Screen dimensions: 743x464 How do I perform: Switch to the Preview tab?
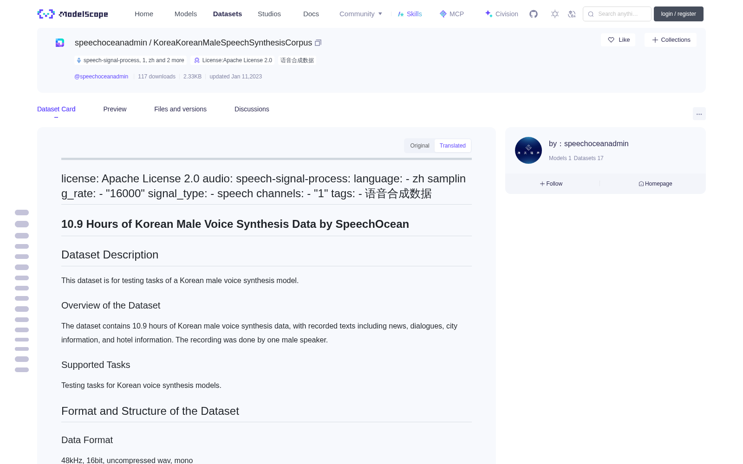(115, 109)
